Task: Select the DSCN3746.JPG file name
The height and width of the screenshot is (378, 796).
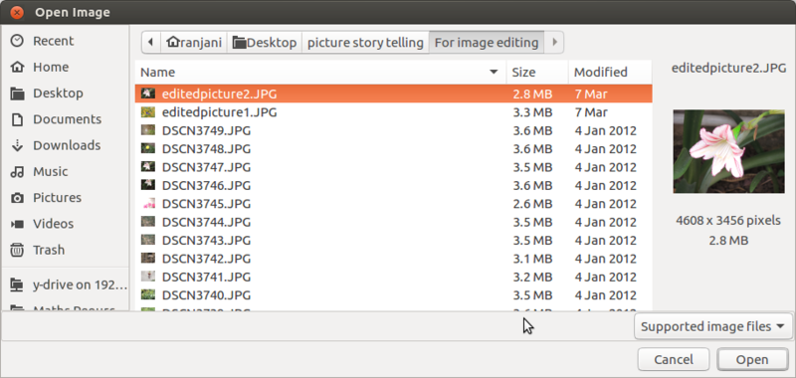Action: point(207,185)
